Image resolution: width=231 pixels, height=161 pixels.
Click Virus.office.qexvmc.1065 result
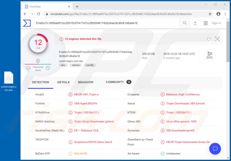(x=181, y=121)
